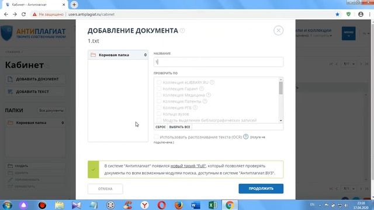Click Chrome taskbar icon
This screenshot has width=374, height=210.
(x=230, y=205)
